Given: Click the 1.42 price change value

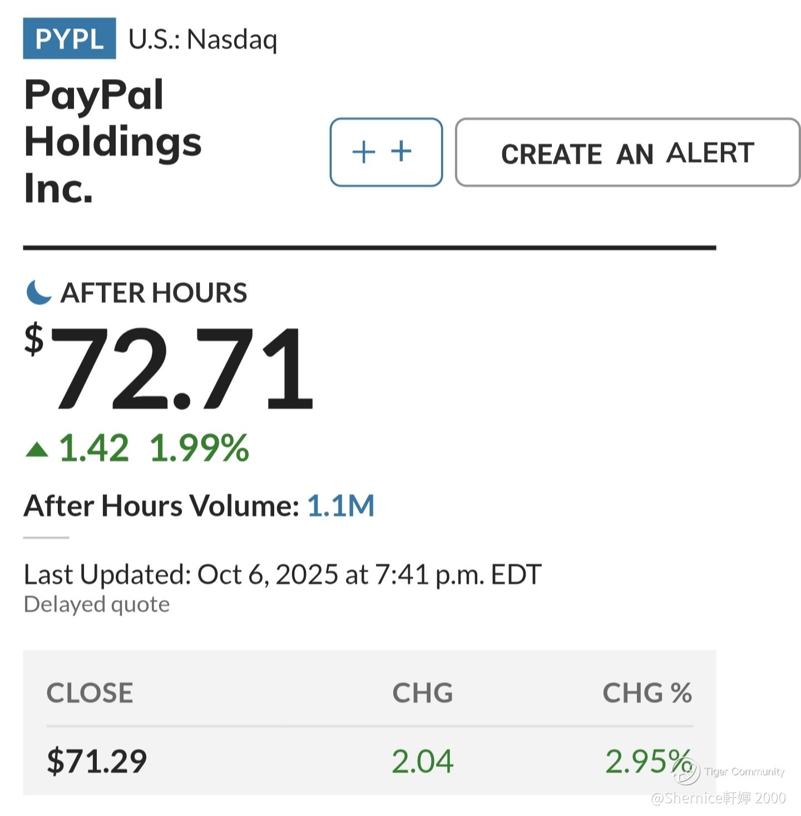Looking at the screenshot, I should (x=94, y=448).
